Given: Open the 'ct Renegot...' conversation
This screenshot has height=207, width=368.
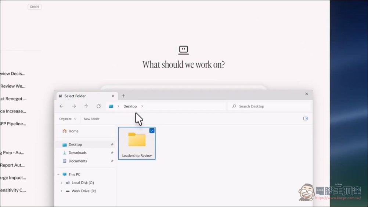Looking at the screenshot, I should pos(13,99).
